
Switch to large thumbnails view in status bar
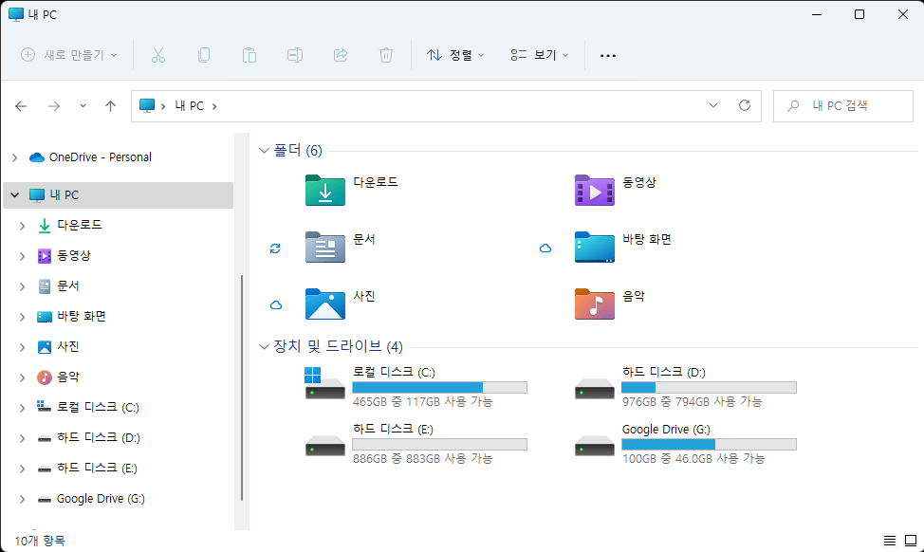[x=911, y=541]
